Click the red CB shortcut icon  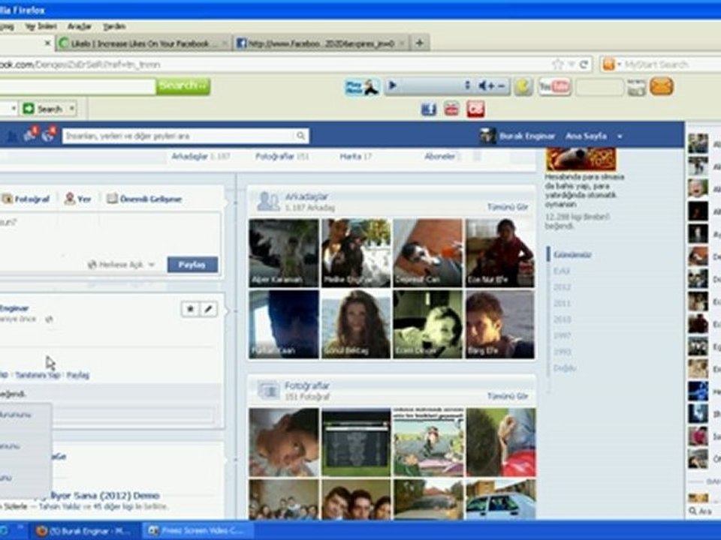point(475,109)
